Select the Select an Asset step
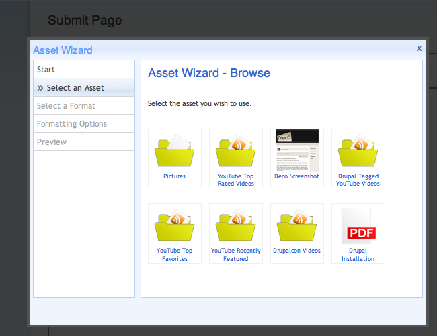437x336 pixels. click(x=84, y=88)
